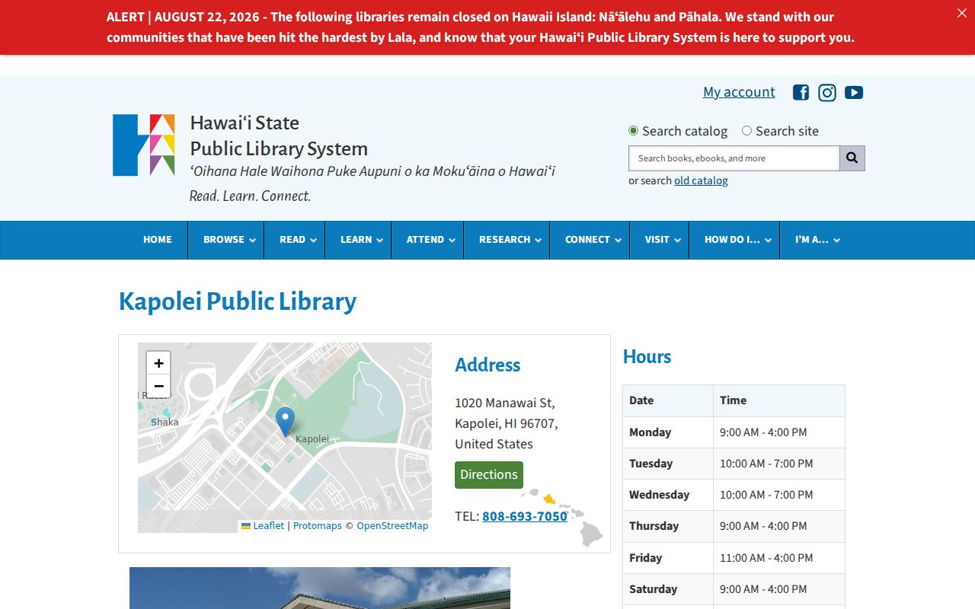Viewport: 975px width, 609px height.
Task: Click the Hawaii State Library logo
Action: tap(144, 145)
